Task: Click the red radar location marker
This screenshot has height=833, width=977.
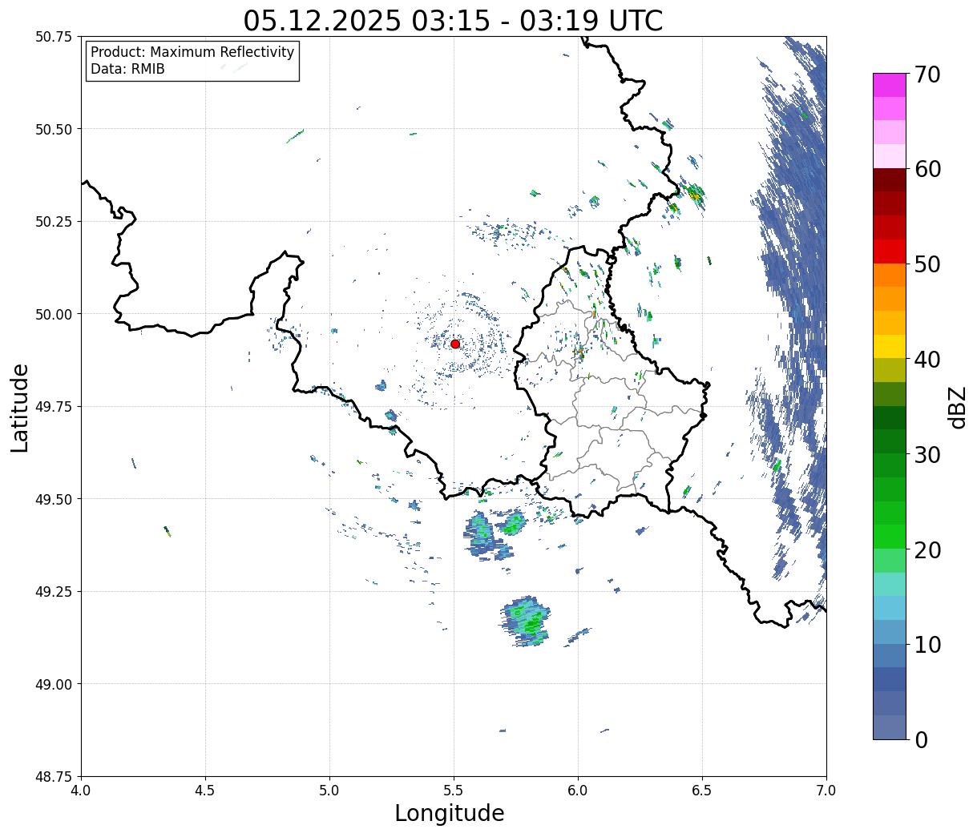Action: 455,344
